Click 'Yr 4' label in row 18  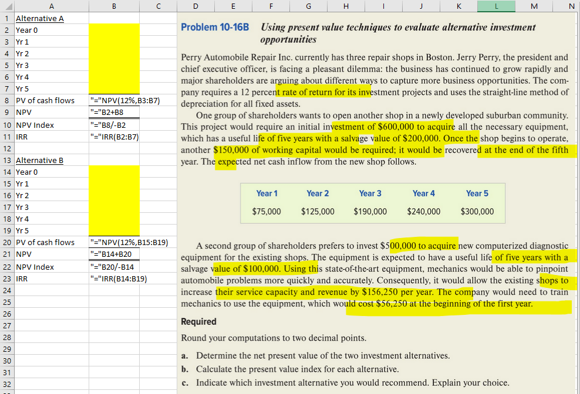pyautogui.click(x=22, y=219)
